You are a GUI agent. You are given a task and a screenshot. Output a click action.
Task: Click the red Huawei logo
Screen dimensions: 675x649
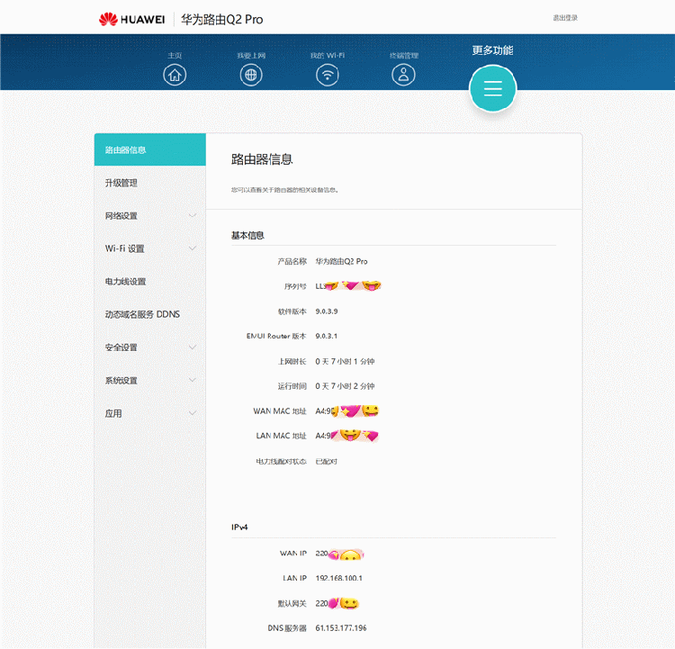(108, 19)
